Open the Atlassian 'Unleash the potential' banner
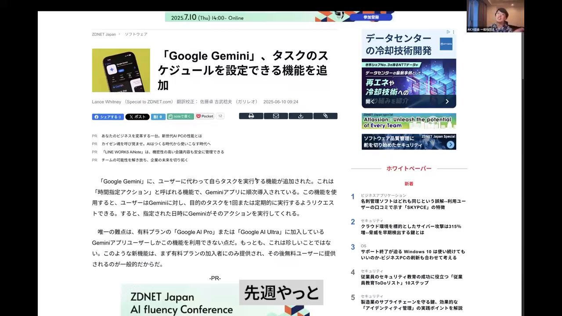The width and height of the screenshot is (562, 316). point(409,122)
